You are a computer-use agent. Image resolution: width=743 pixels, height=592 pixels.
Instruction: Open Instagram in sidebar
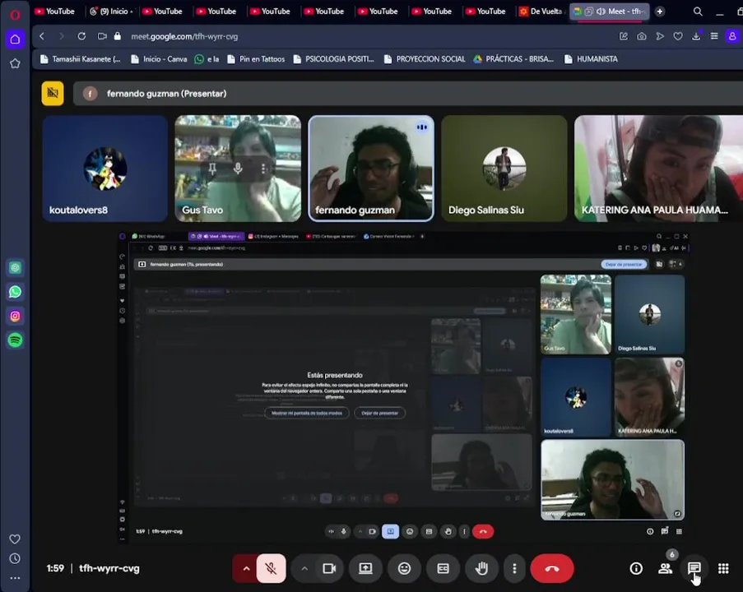coord(15,316)
